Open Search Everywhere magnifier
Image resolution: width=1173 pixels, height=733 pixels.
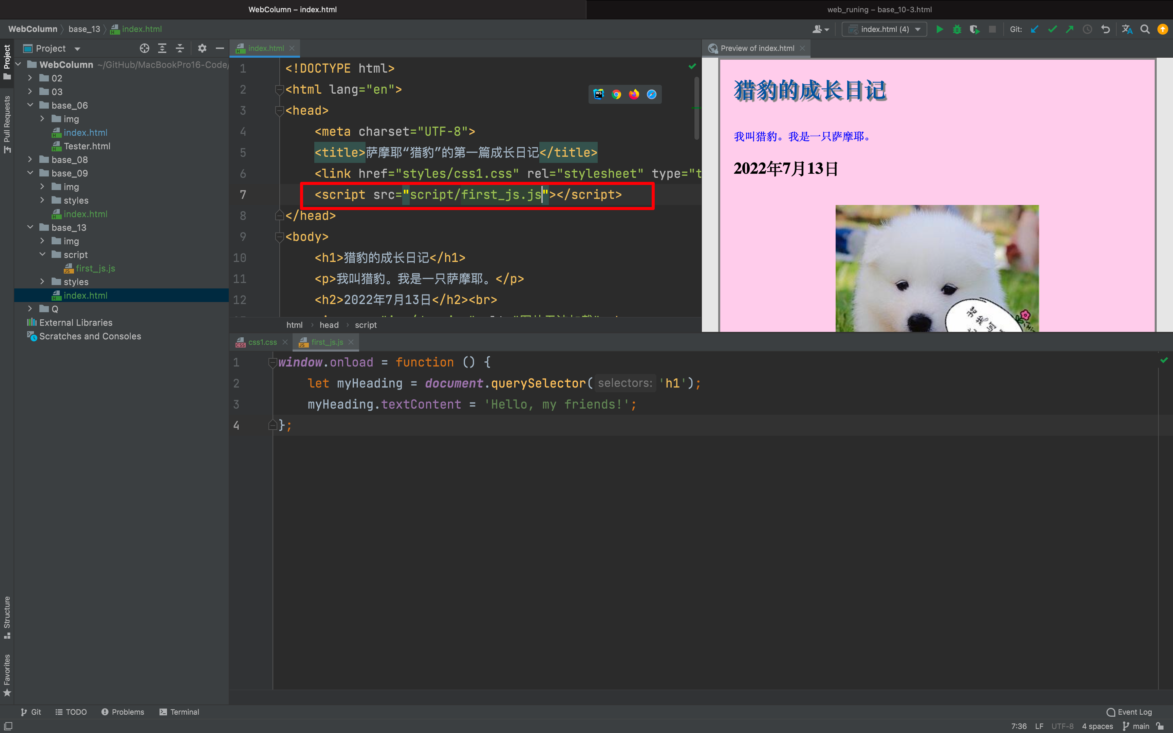pyautogui.click(x=1145, y=29)
